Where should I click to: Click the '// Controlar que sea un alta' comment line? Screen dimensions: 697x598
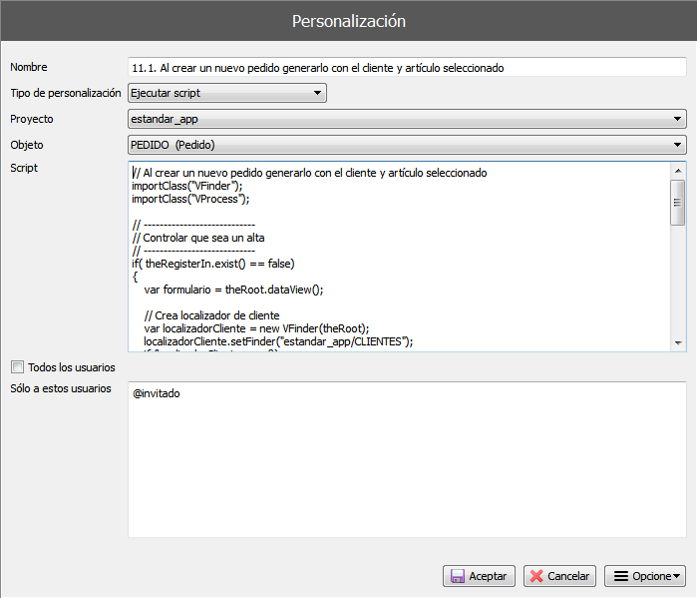(198, 238)
